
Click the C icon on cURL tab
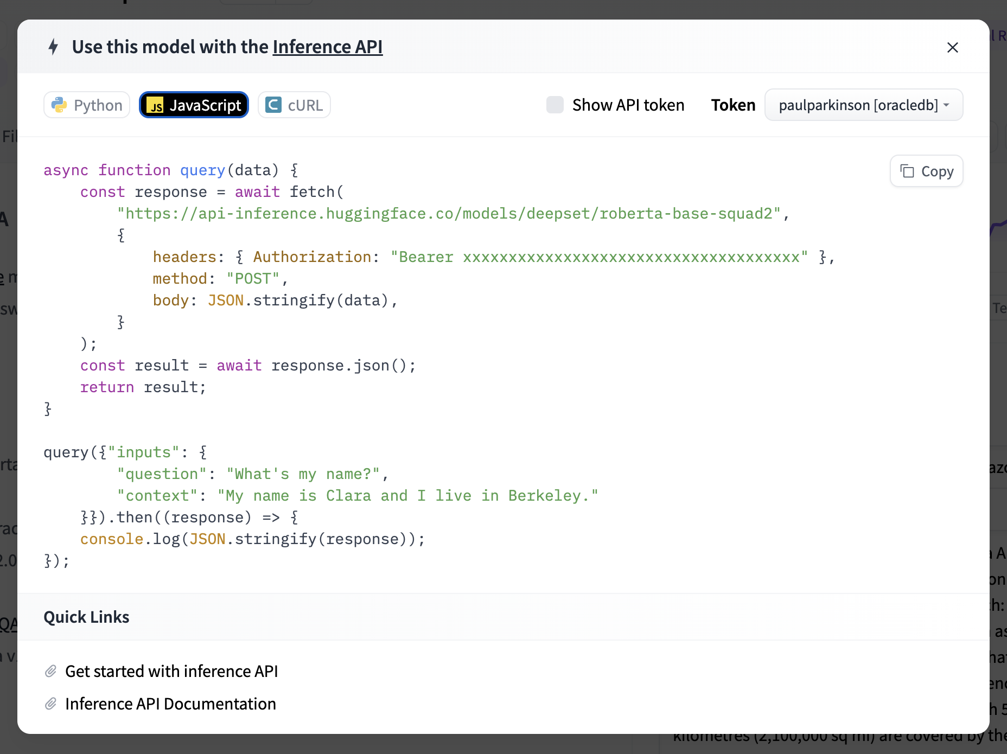coord(273,105)
